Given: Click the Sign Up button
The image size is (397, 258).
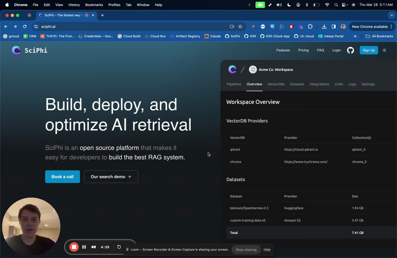Looking at the screenshot, I should (369, 50).
